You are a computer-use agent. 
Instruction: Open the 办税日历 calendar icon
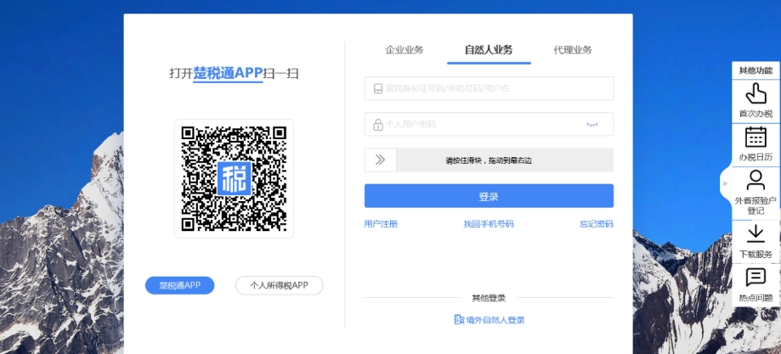point(756,137)
